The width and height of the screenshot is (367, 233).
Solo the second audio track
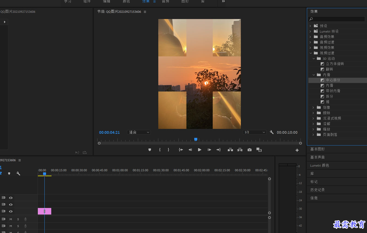(x=18, y=226)
